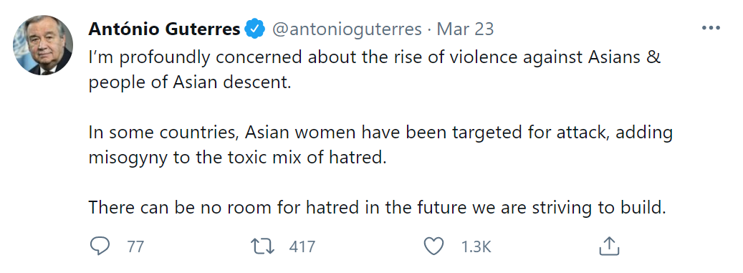743x273 pixels.
Task: Click the line beginning "In some countries"
Action: (380, 133)
